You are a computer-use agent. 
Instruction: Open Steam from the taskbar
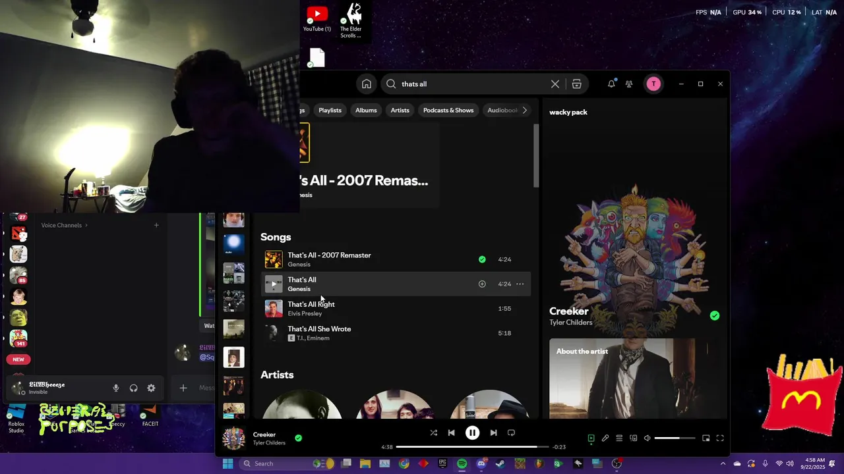click(x=500, y=463)
